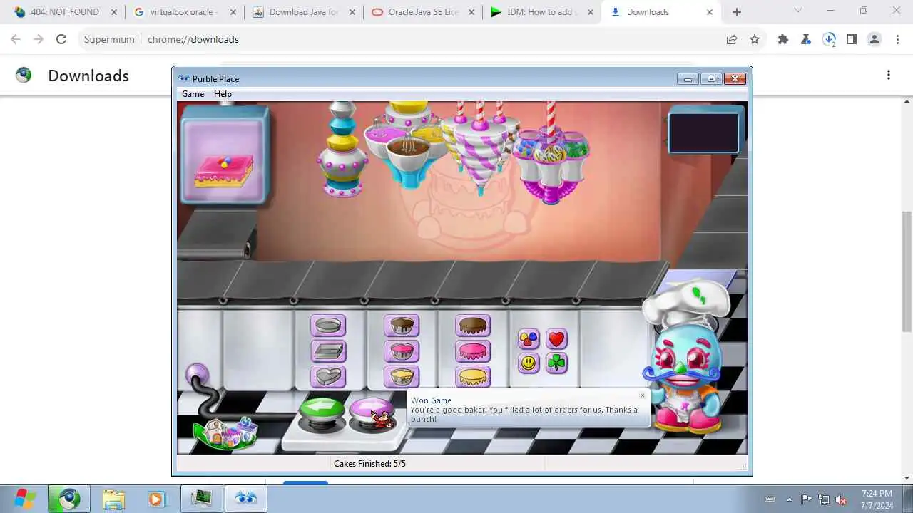Viewport: 913px width, 513px height.
Task: Select the red heart decoration
Action: (556, 339)
